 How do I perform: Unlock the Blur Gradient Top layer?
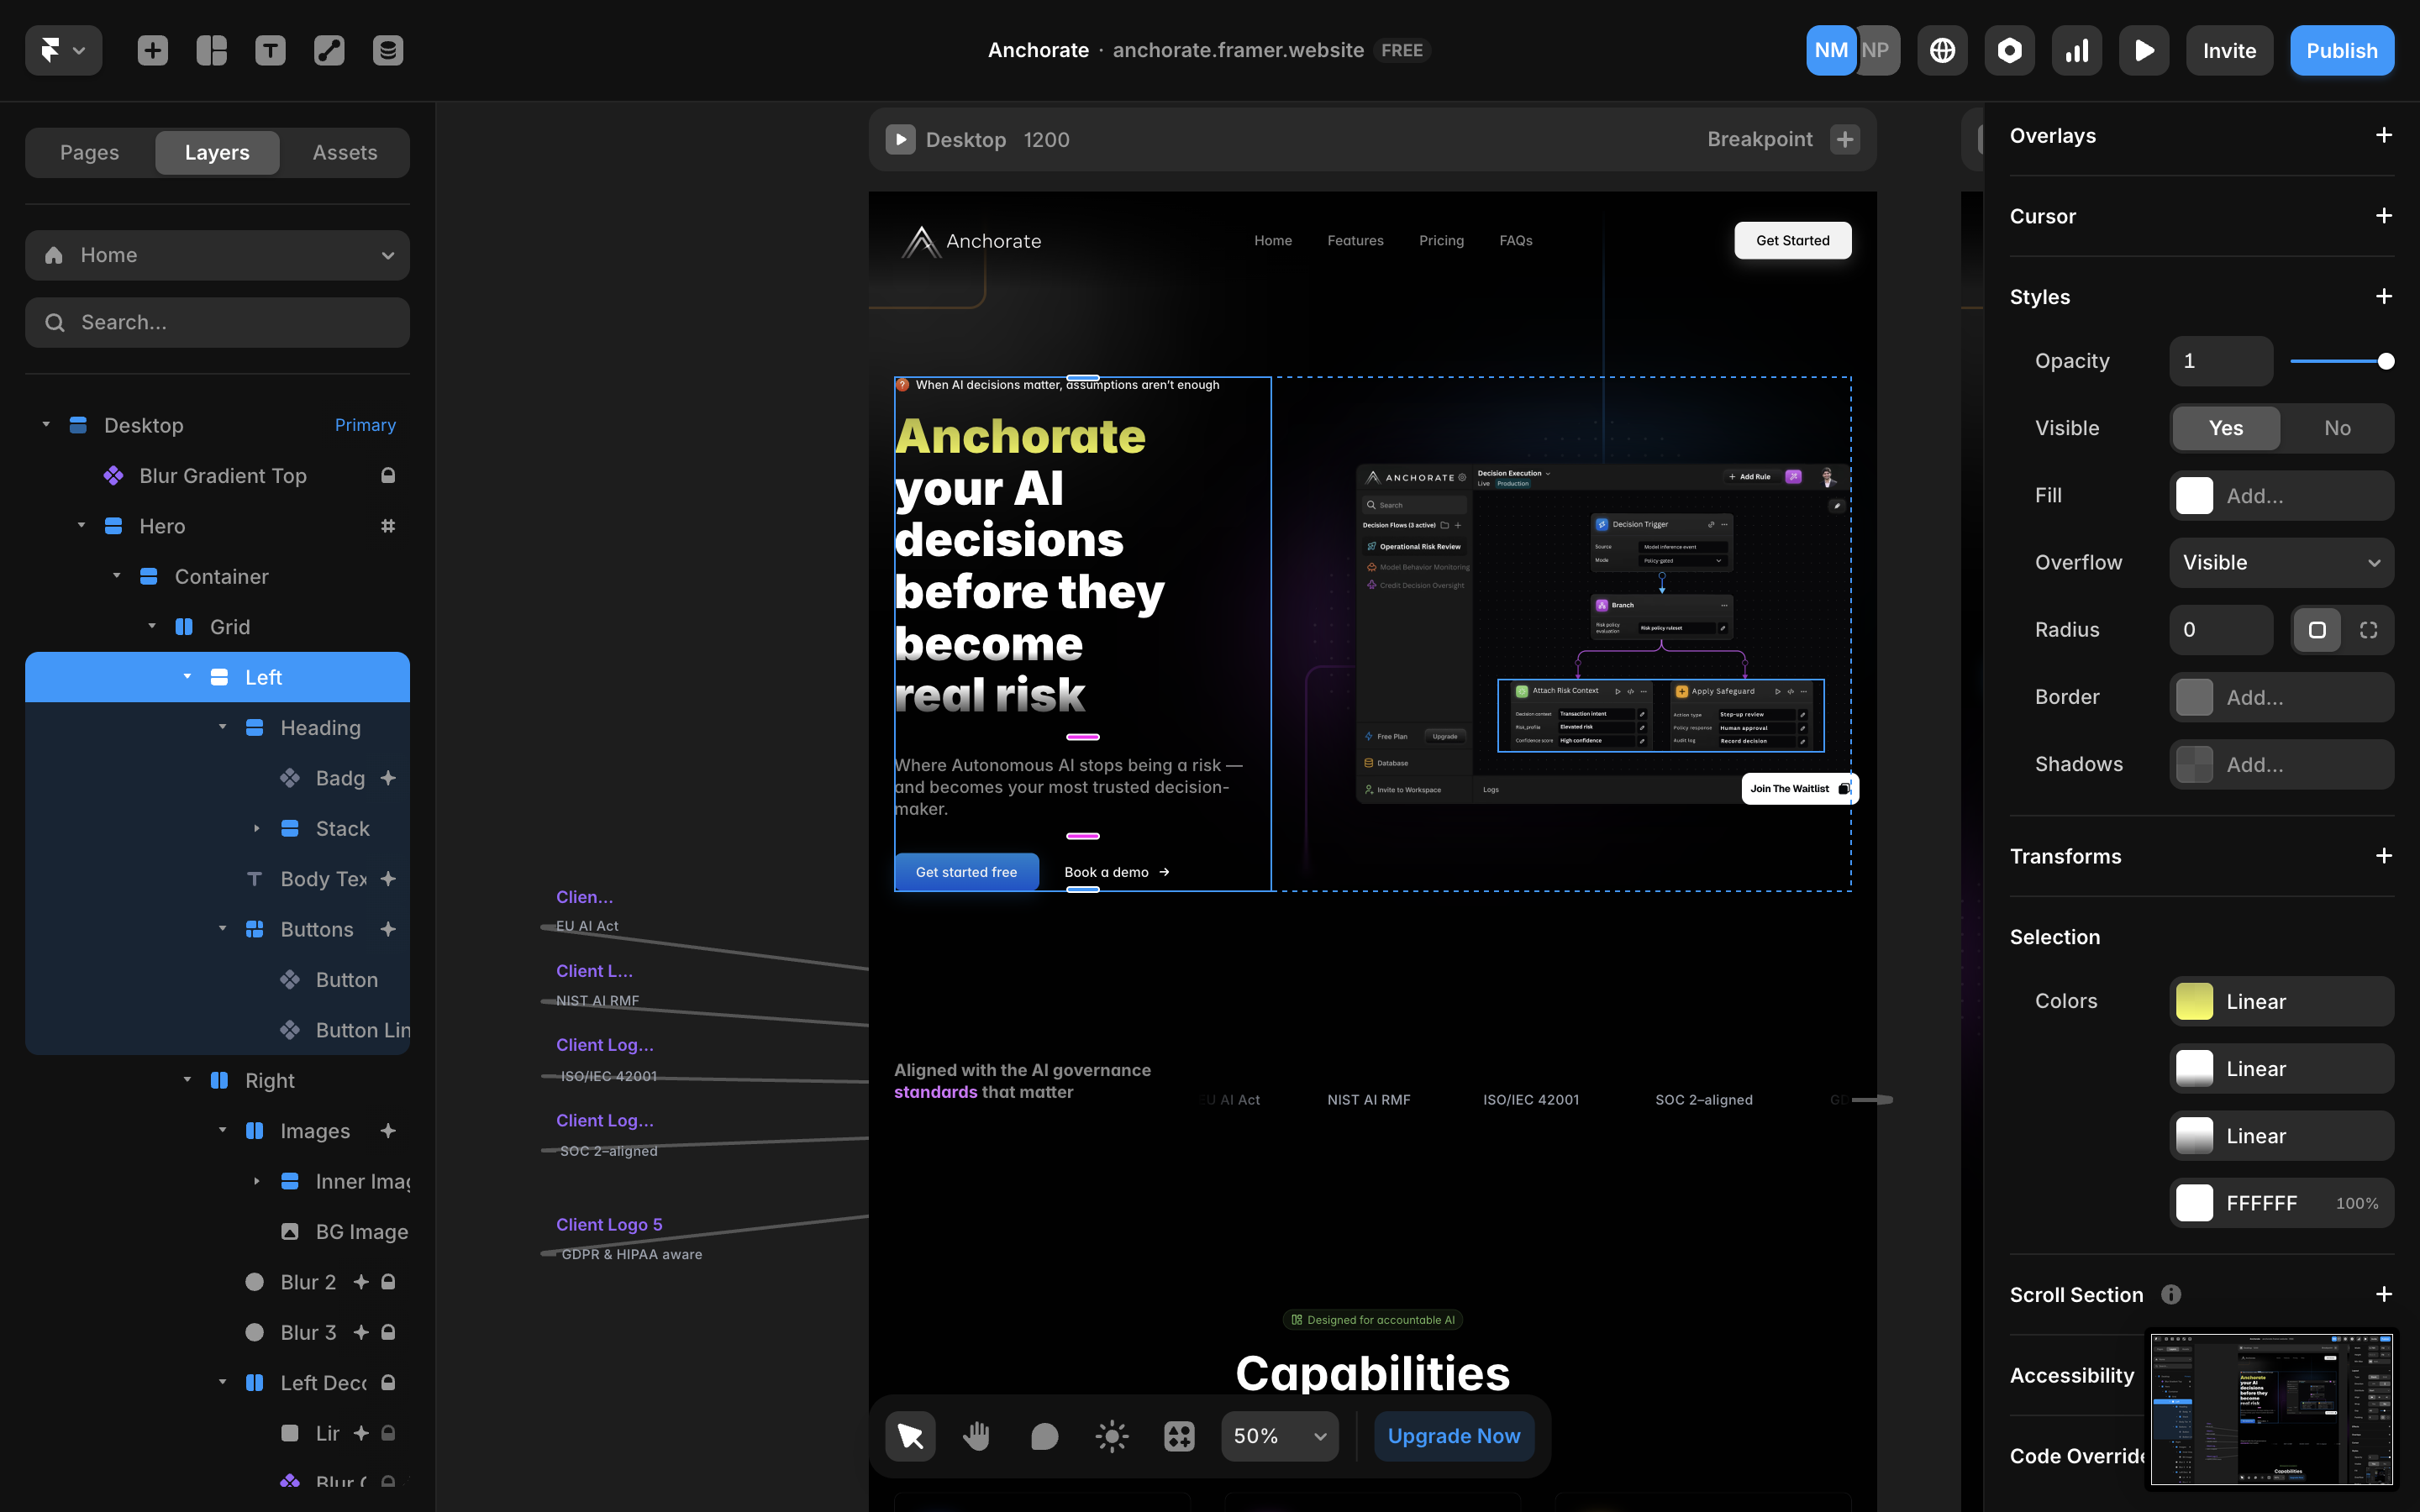point(388,476)
